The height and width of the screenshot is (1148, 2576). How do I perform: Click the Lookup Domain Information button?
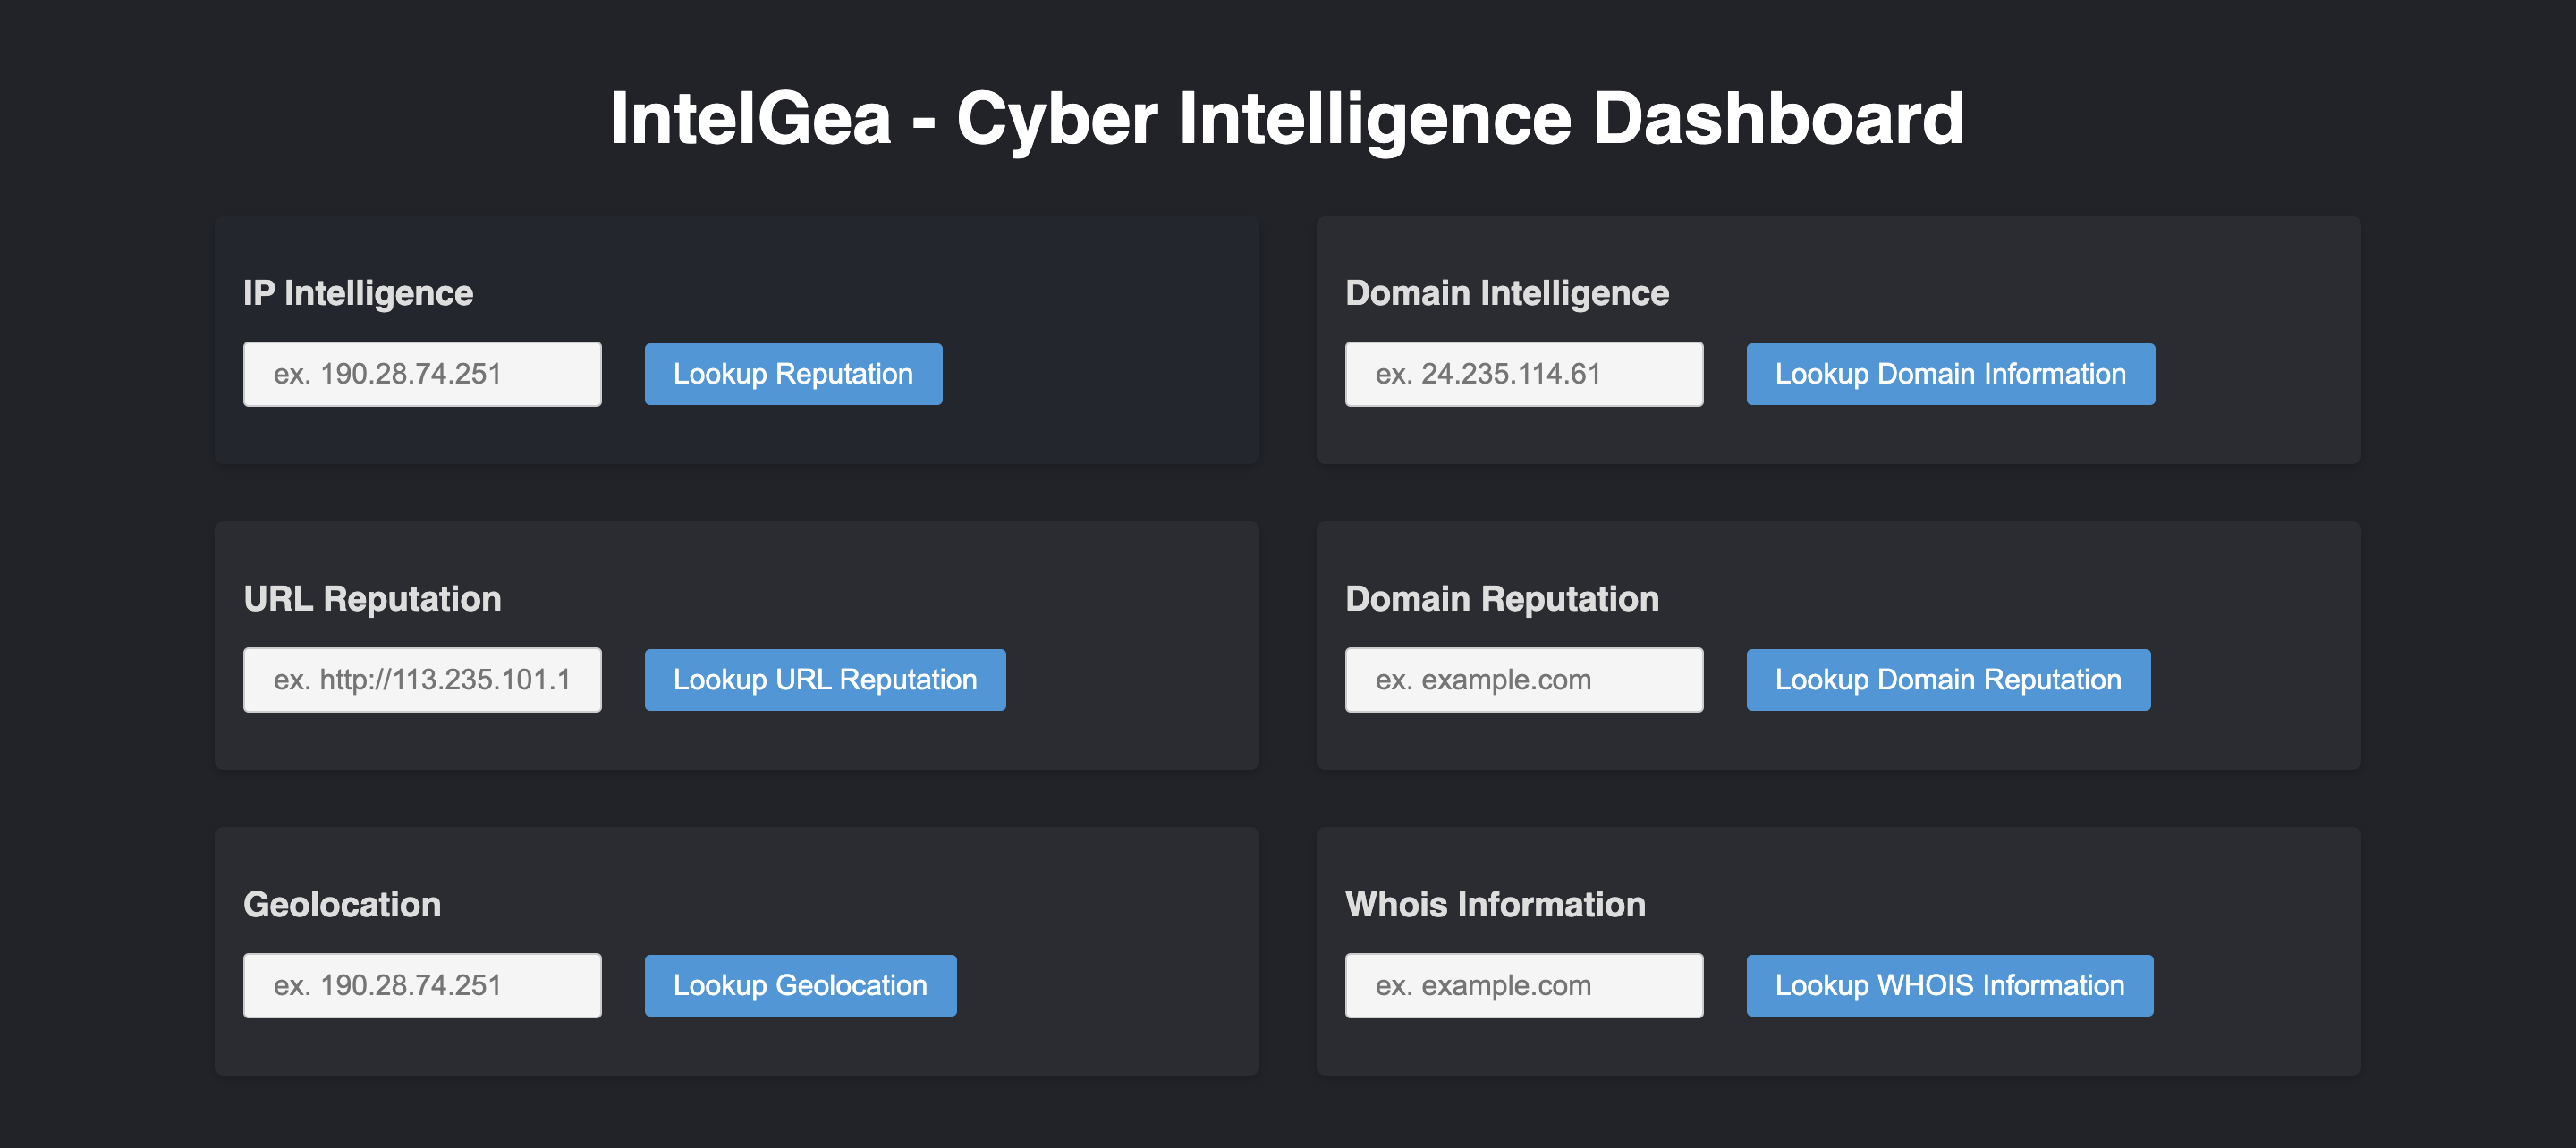tap(1950, 373)
